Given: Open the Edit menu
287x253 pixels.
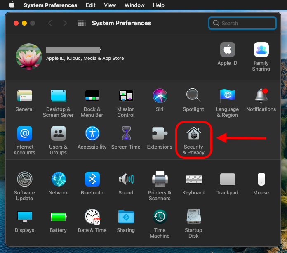Looking at the screenshot, I should 91,5.
